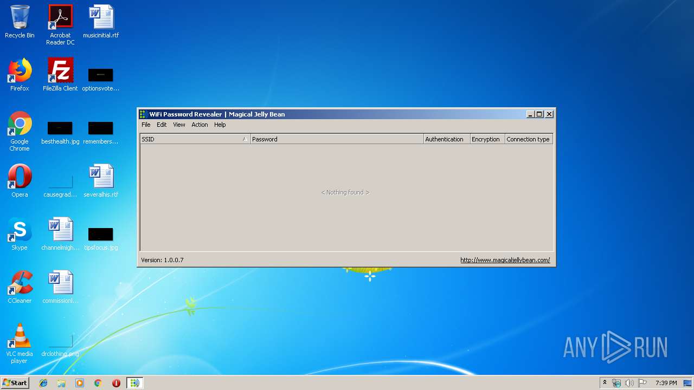Open the Firefox desktop shortcut
This screenshot has height=390, width=694.
point(20,75)
